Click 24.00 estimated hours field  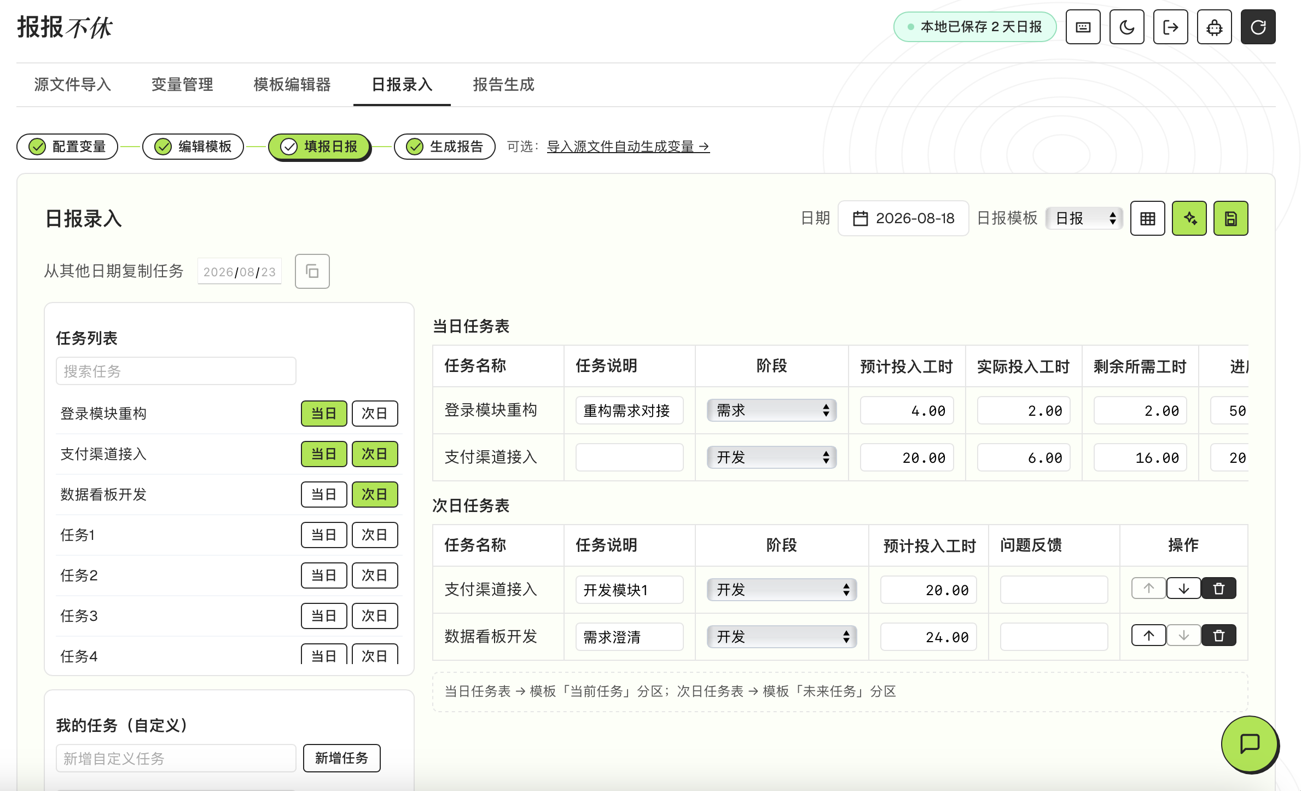click(x=928, y=637)
